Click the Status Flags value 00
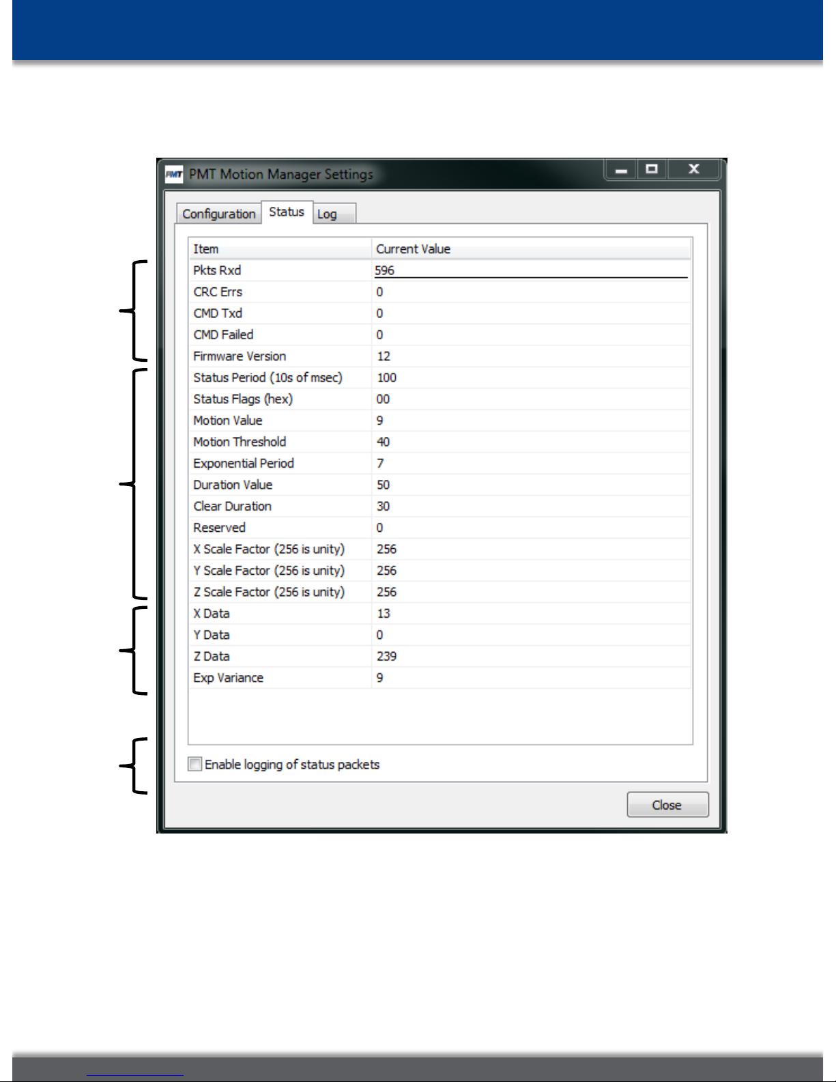Viewport: 836px width, 1082px height. coord(384,399)
